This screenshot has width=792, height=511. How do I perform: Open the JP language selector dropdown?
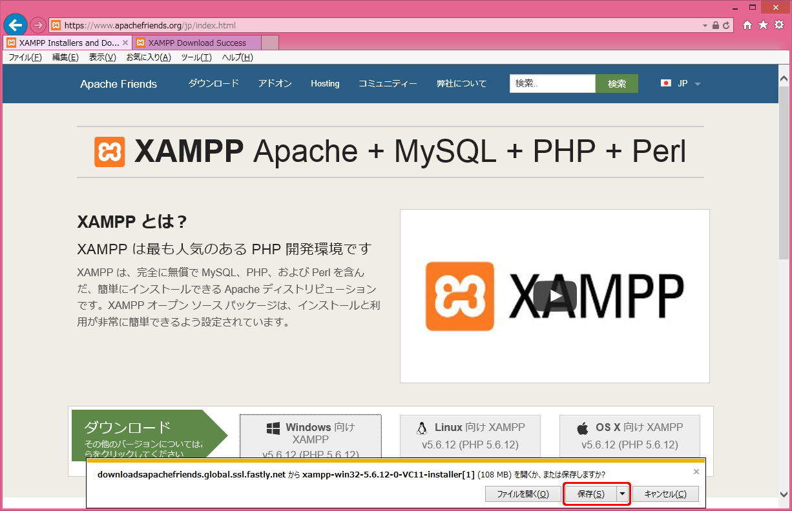[x=681, y=84]
